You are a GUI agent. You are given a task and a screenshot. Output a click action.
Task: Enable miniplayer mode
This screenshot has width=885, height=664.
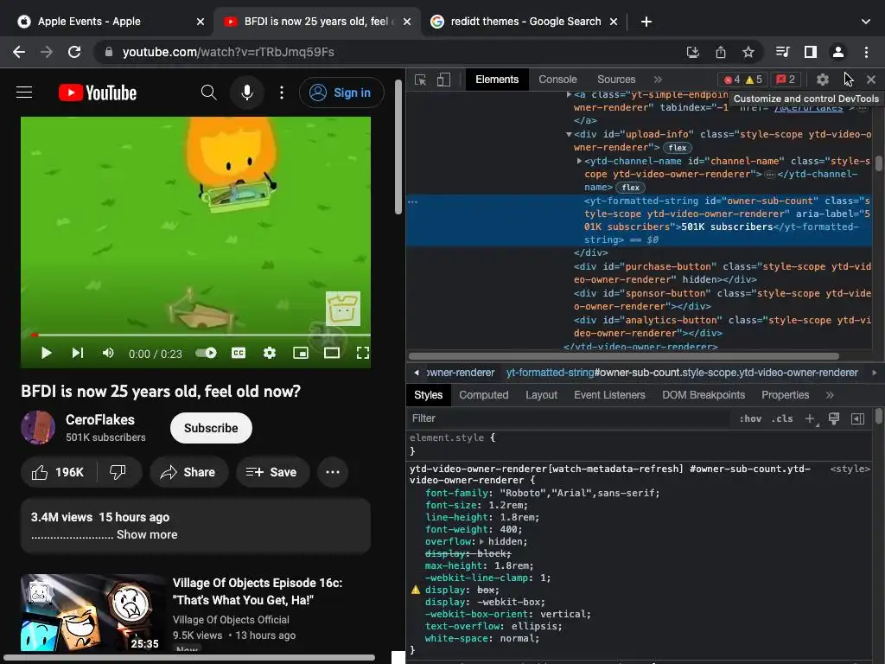point(301,354)
